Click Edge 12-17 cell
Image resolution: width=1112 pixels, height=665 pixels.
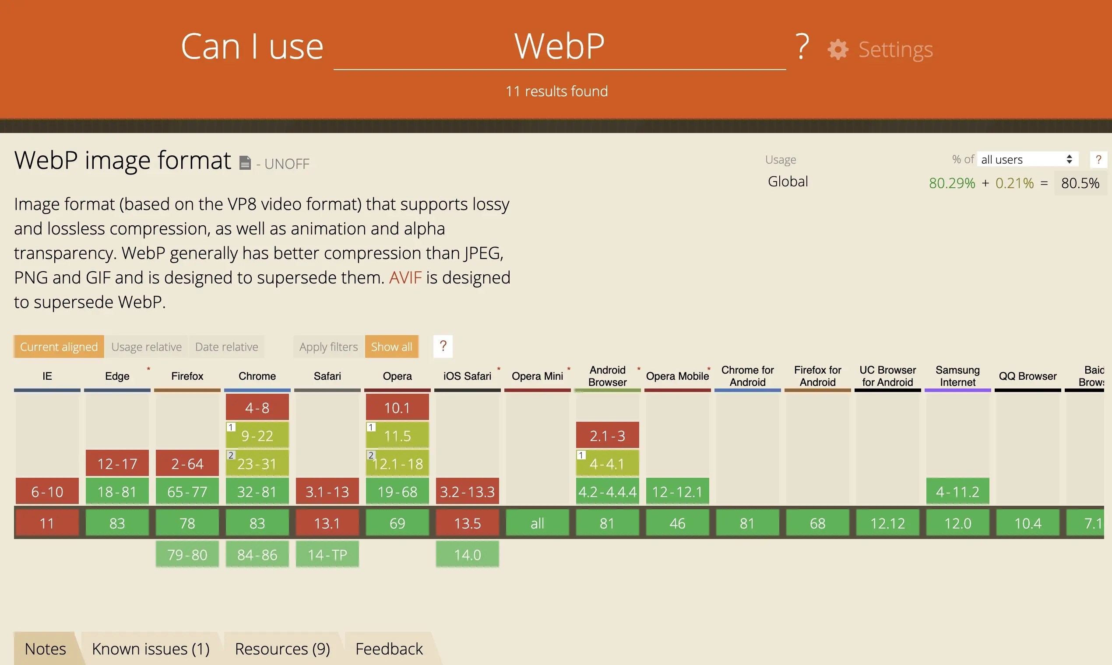(x=117, y=463)
